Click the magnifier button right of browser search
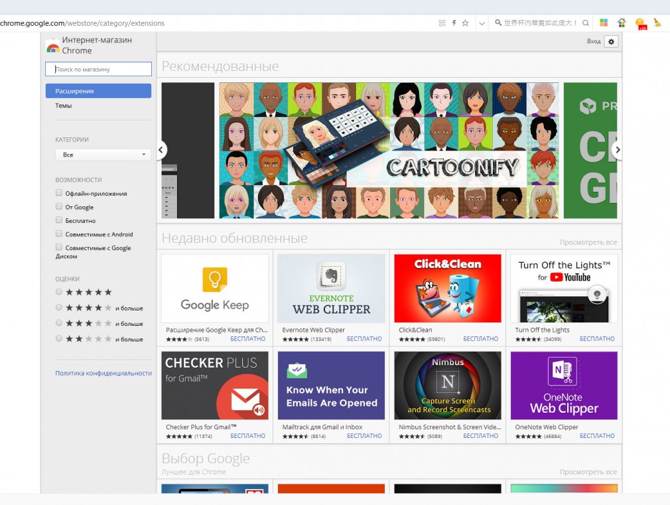 (x=586, y=23)
